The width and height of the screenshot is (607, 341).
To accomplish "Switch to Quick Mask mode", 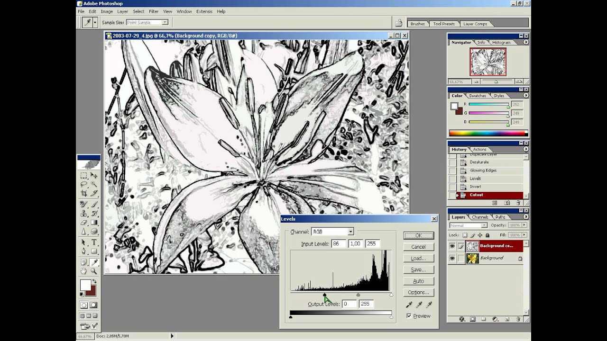I will pos(94,305).
